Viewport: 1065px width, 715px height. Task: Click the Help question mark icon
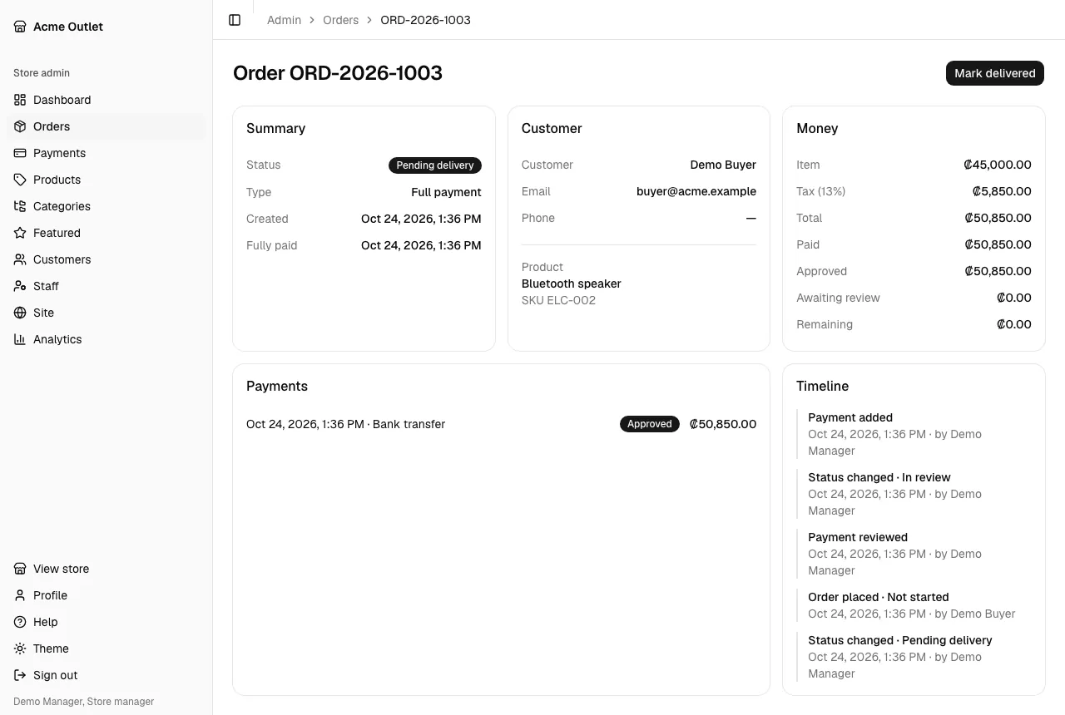coord(20,622)
